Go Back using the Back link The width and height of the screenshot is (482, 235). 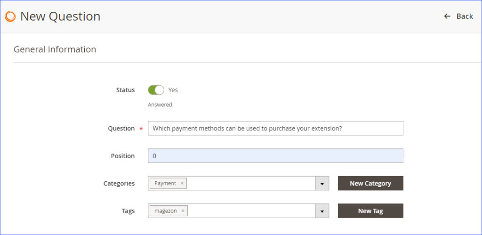pos(458,16)
